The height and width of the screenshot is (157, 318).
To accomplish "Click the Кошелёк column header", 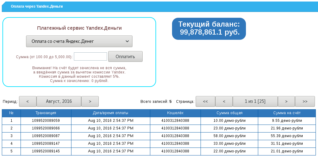I will coord(175,113).
